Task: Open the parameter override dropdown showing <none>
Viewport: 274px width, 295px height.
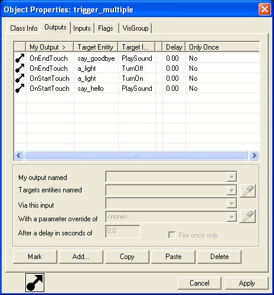Action: [x=231, y=217]
